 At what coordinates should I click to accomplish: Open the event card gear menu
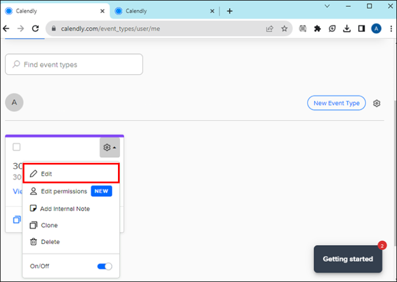pos(110,147)
